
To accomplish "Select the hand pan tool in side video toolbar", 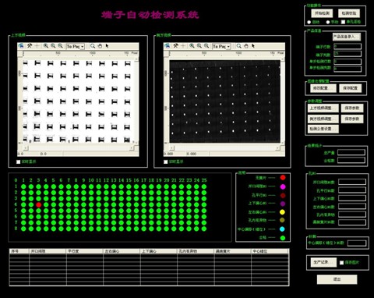I will point(246,46).
